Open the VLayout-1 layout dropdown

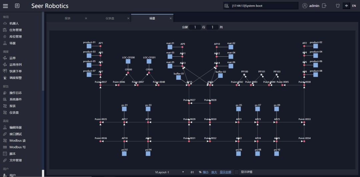tap(169, 172)
